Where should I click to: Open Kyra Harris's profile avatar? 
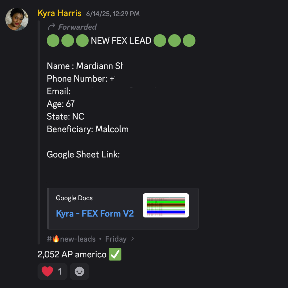17,19
